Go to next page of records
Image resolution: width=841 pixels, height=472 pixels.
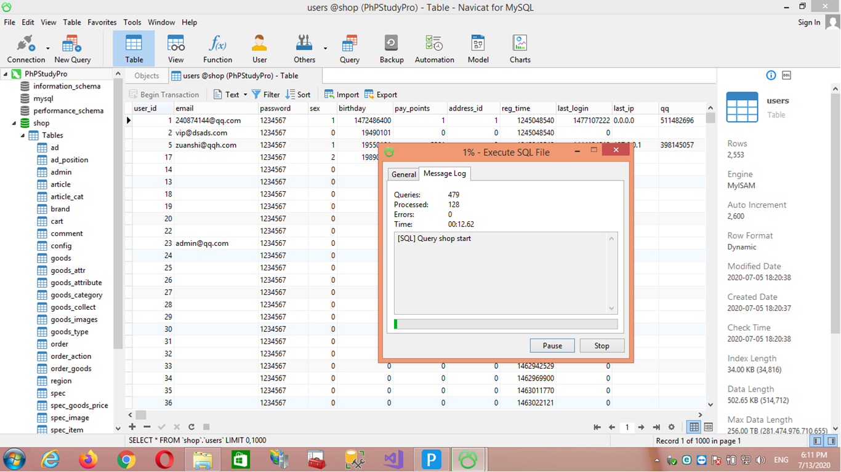click(642, 427)
